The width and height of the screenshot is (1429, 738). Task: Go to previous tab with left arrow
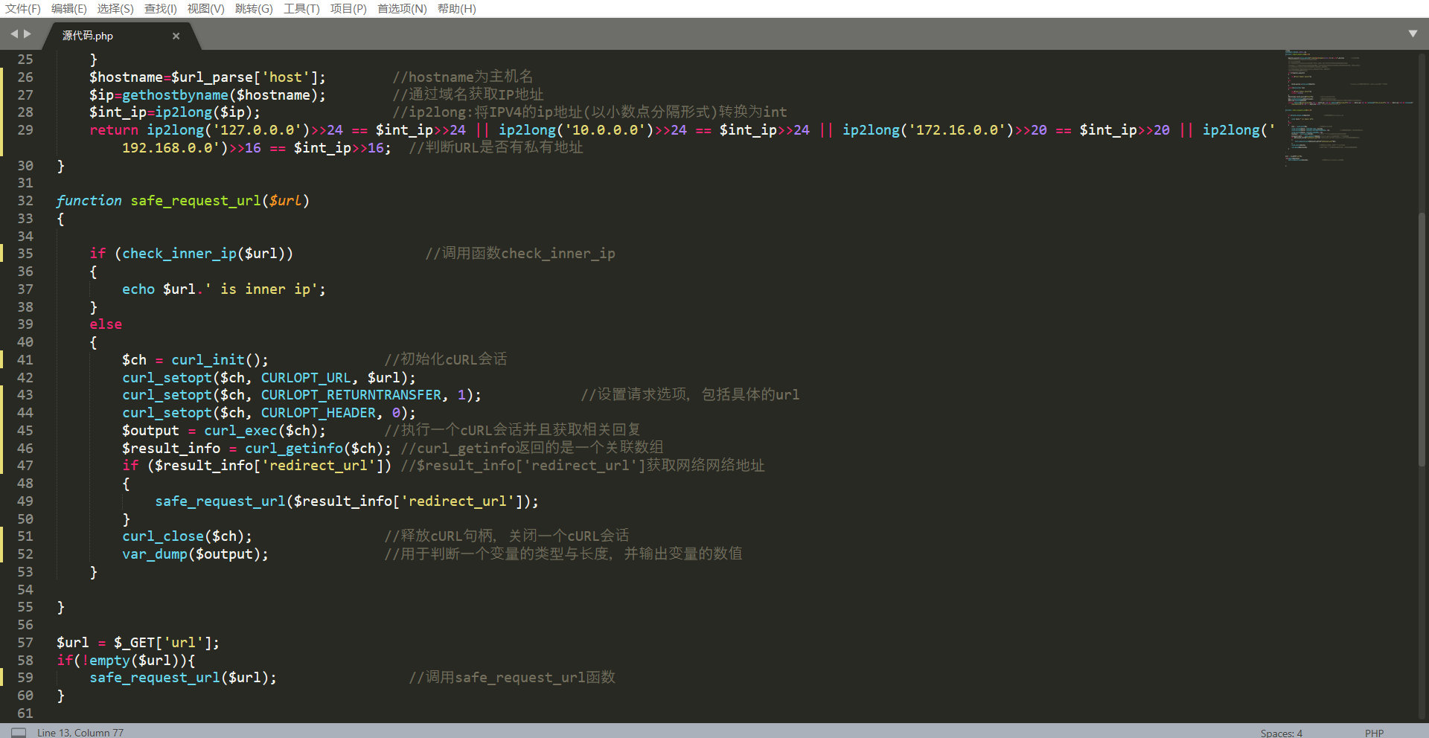coord(13,33)
